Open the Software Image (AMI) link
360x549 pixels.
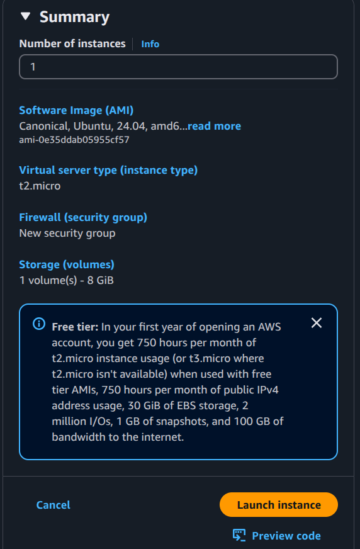(76, 110)
